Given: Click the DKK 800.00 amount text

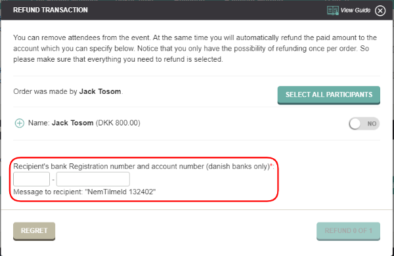Looking at the screenshot, I should (118, 123).
